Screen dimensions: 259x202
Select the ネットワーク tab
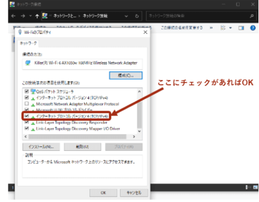(x=28, y=43)
